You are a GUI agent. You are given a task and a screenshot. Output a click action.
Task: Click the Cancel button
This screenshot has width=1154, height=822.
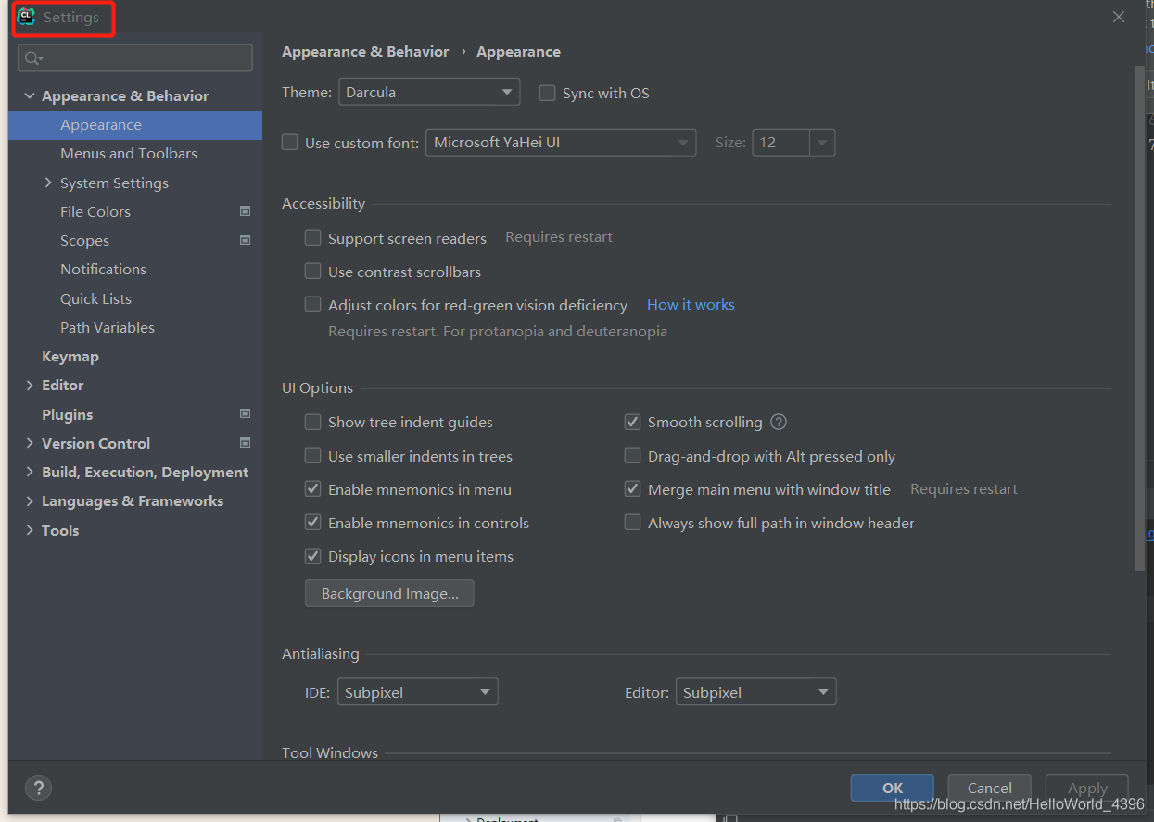pyautogui.click(x=989, y=788)
